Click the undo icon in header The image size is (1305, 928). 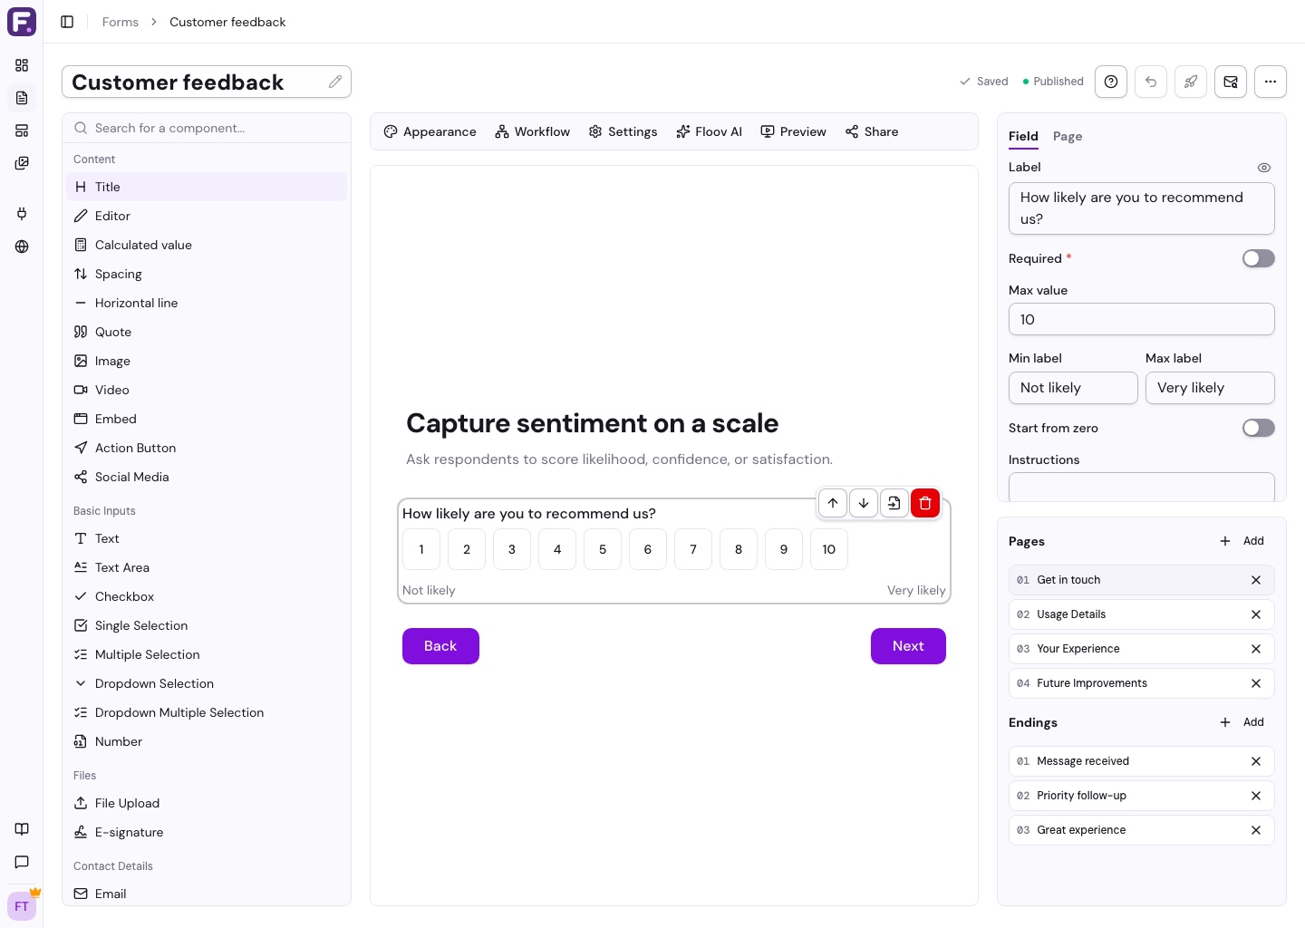click(1151, 82)
